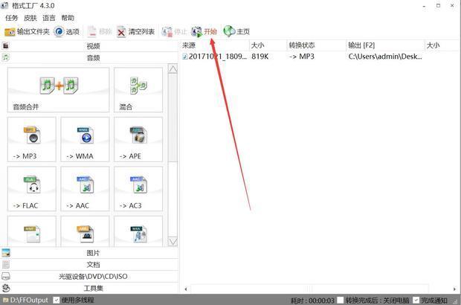
Task: Select the -> AAC format icon
Action: pyautogui.click(x=85, y=188)
